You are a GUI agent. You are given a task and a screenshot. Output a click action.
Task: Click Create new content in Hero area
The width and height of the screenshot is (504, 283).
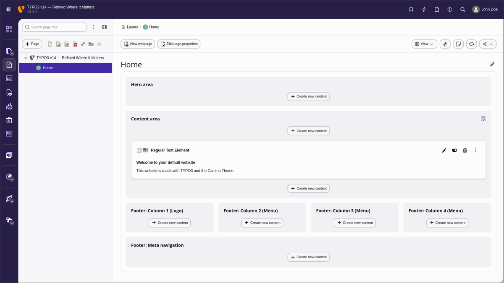pos(308,96)
